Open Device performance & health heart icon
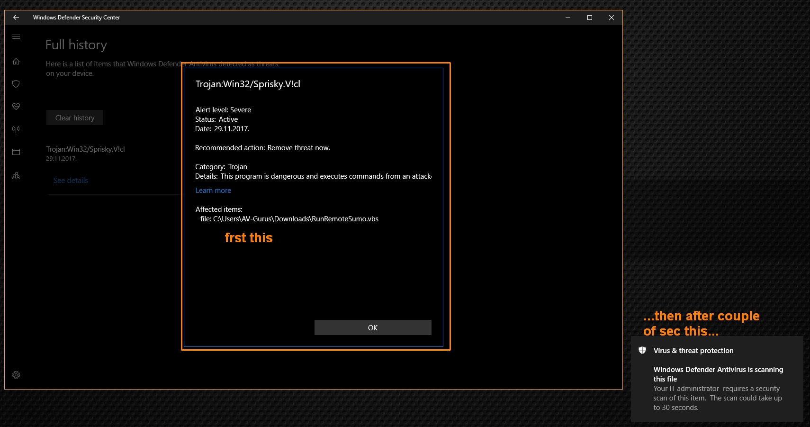This screenshot has height=427, width=810. (16, 107)
